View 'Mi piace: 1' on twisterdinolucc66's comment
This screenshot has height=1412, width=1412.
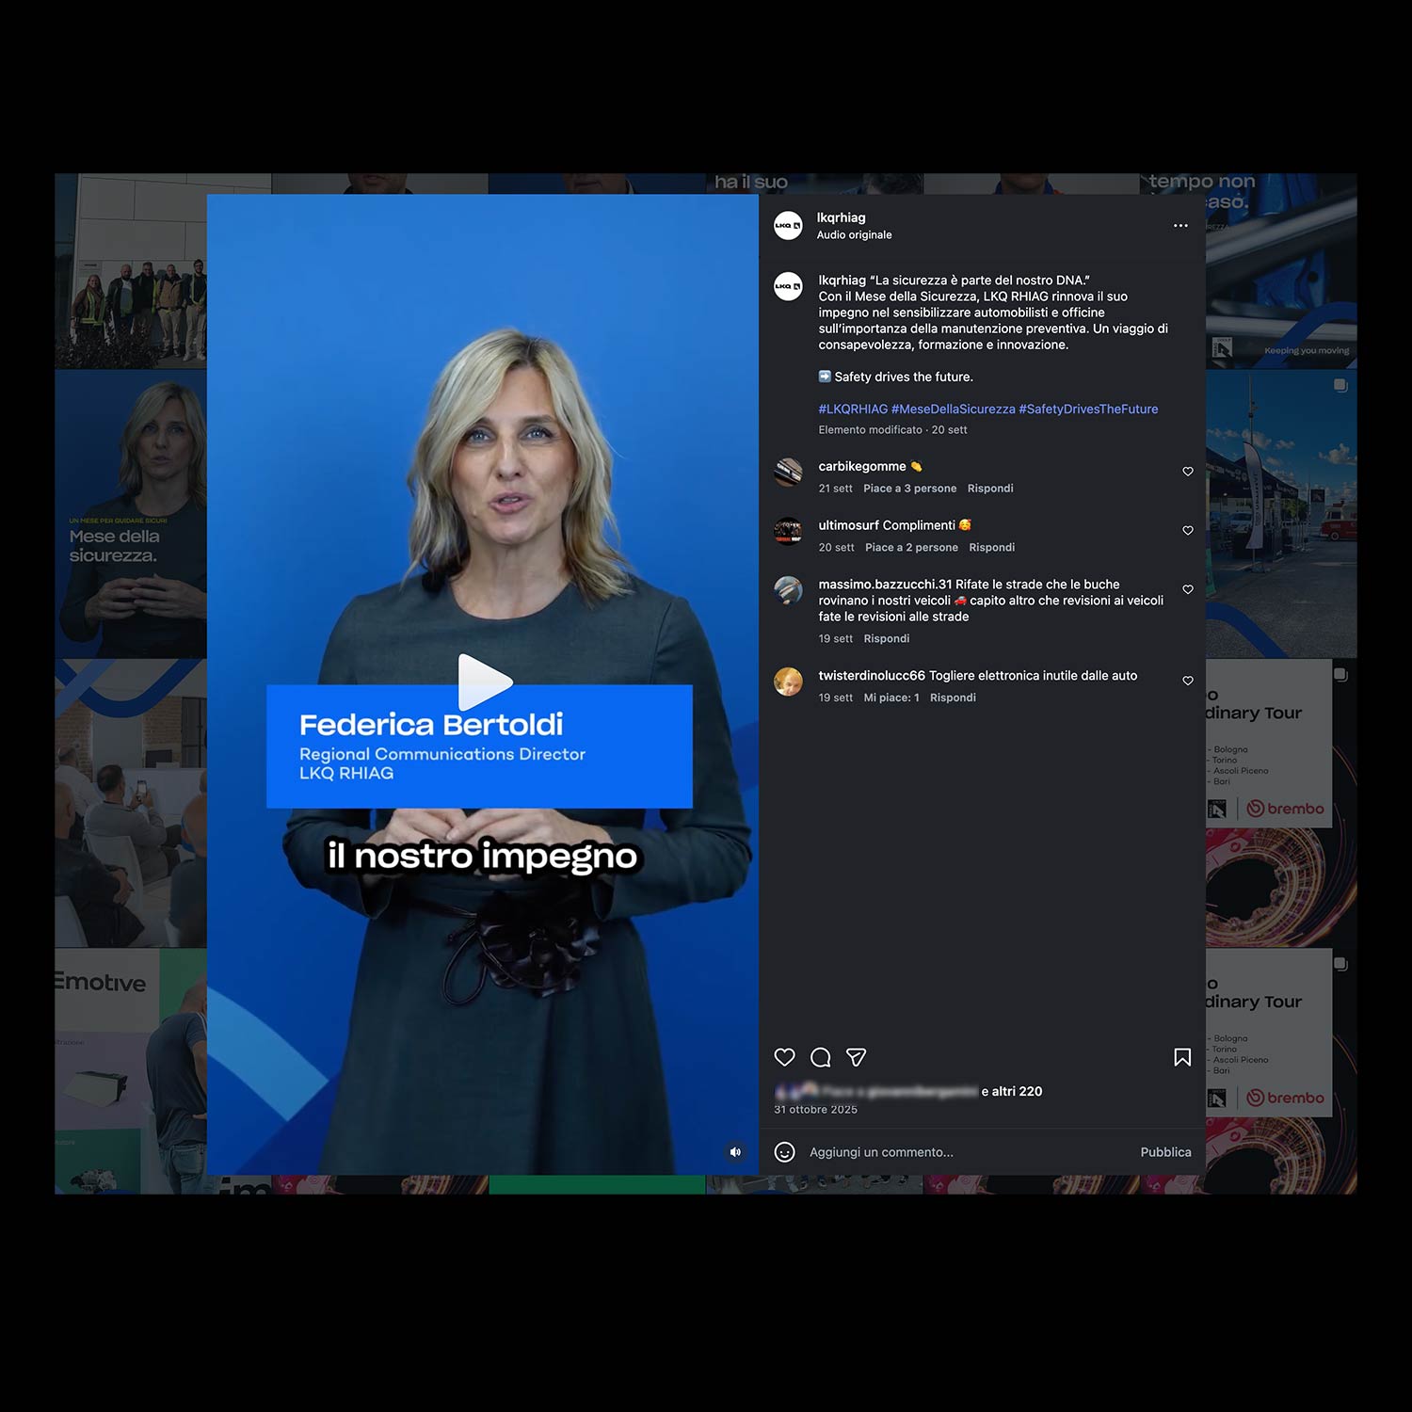891,698
